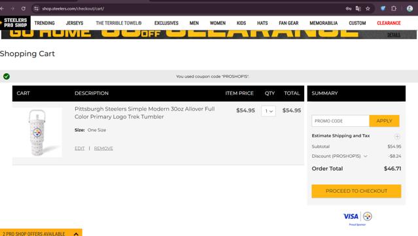The image size is (418, 236).
Task: Open the Memorabilia menu
Action: click(324, 23)
